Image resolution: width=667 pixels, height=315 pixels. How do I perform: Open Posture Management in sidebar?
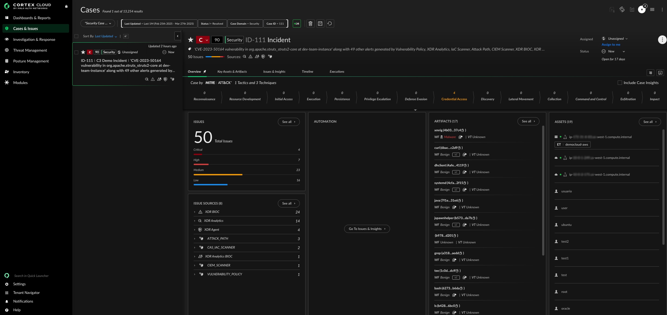(x=31, y=61)
